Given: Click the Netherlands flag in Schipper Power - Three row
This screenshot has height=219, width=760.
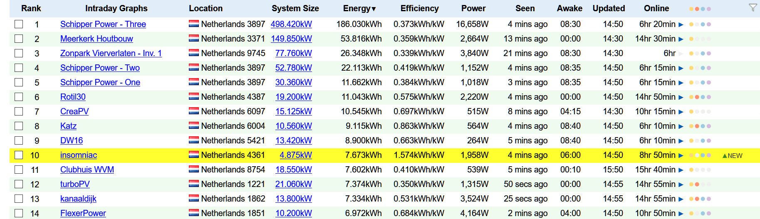Looking at the screenshot, I should (x=193, y=24).
